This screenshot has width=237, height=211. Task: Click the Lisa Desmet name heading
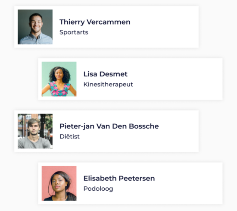click(x=106, y=74)
